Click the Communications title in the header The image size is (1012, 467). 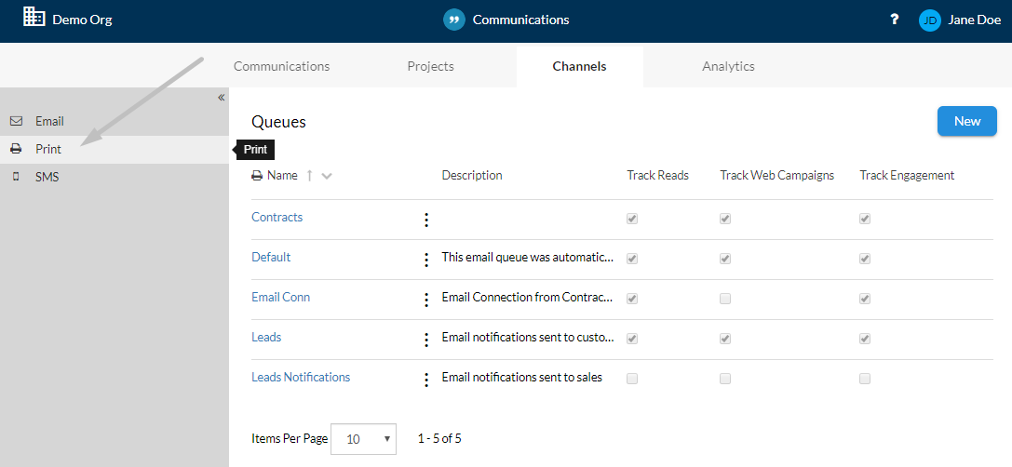(x=520, y=20)
